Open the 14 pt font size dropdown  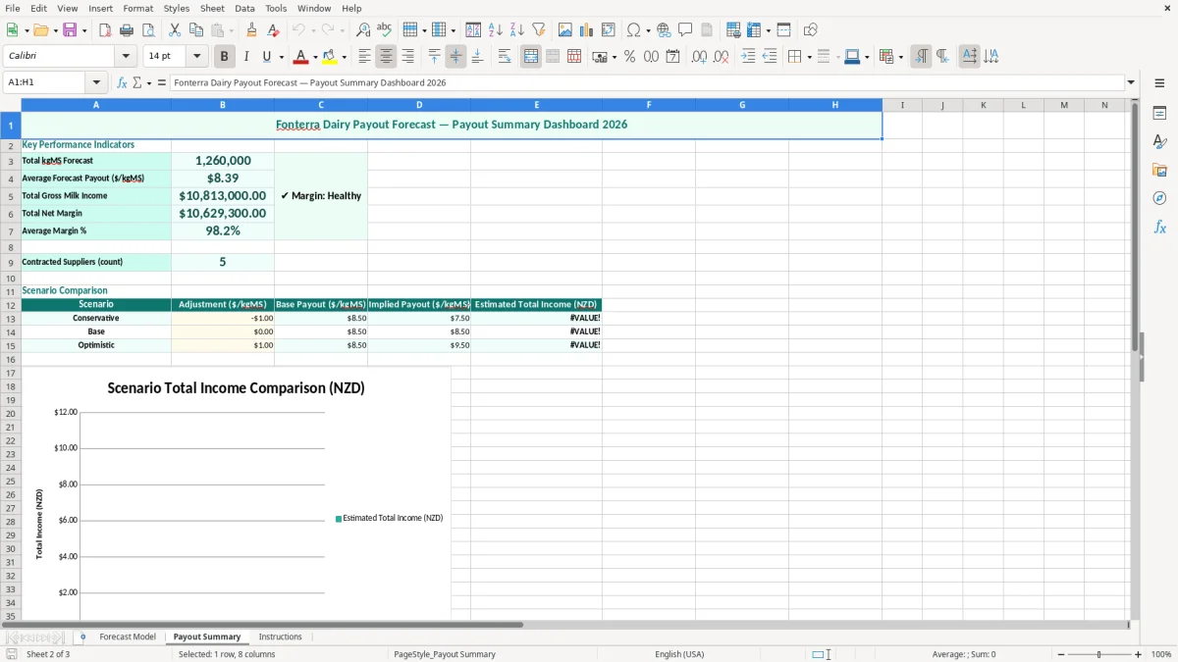tap(196, 57)
